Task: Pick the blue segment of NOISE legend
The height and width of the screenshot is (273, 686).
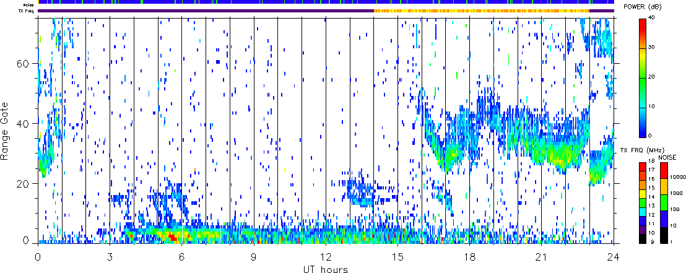Action: (664, 219)
